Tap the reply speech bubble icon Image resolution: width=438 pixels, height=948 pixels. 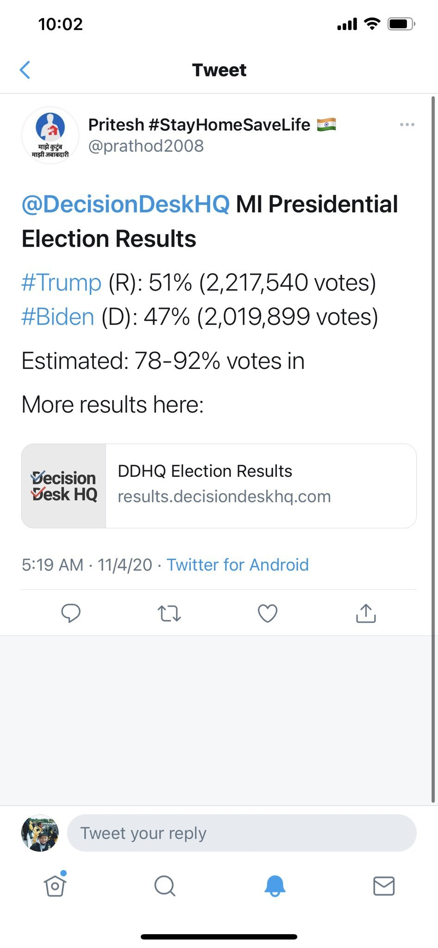click(71, 613)
